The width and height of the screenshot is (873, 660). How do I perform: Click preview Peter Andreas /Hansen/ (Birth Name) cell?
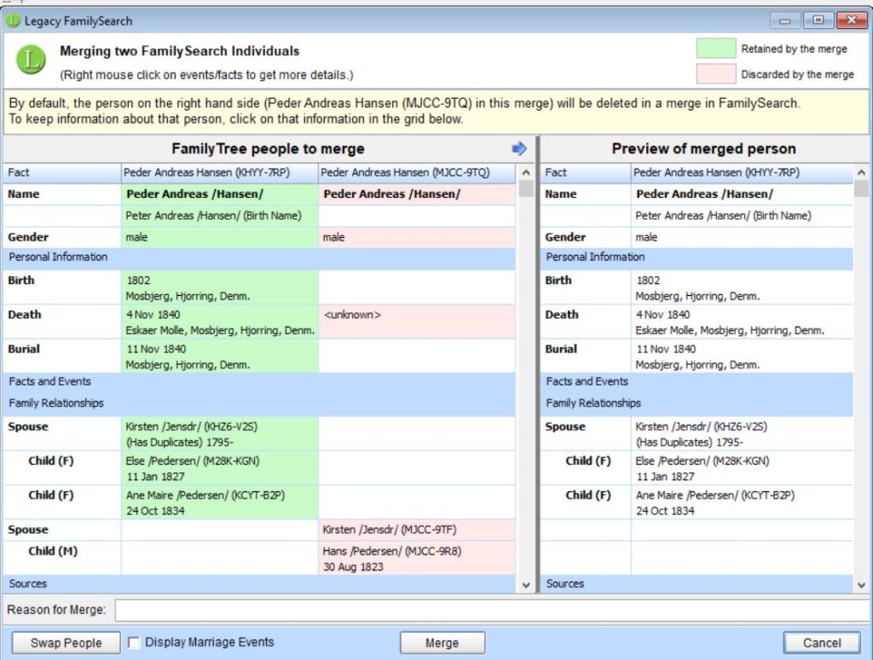pos(743,216)
